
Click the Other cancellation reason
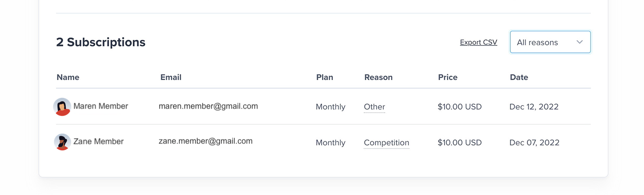374,107
